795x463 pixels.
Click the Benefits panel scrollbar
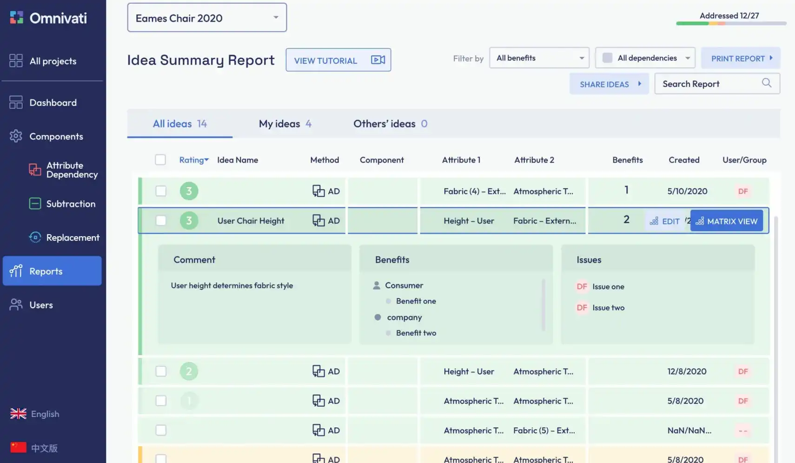[543, 304]
